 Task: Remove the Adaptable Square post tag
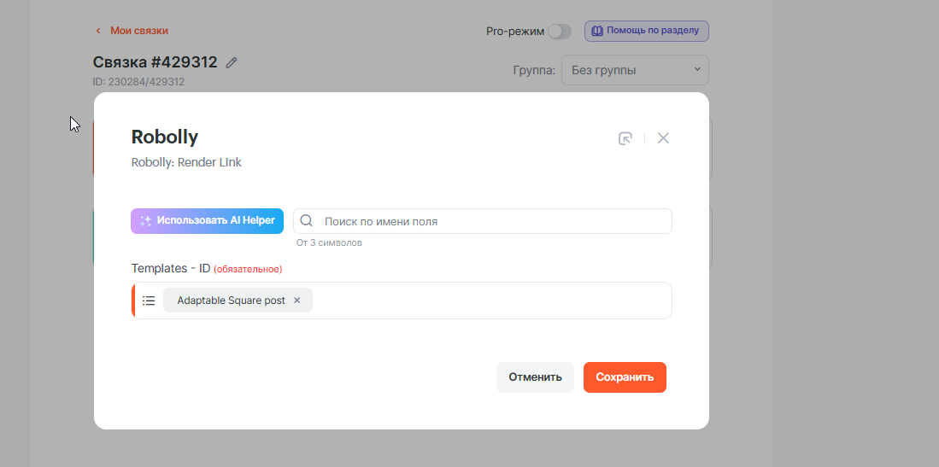coord(297,301)
